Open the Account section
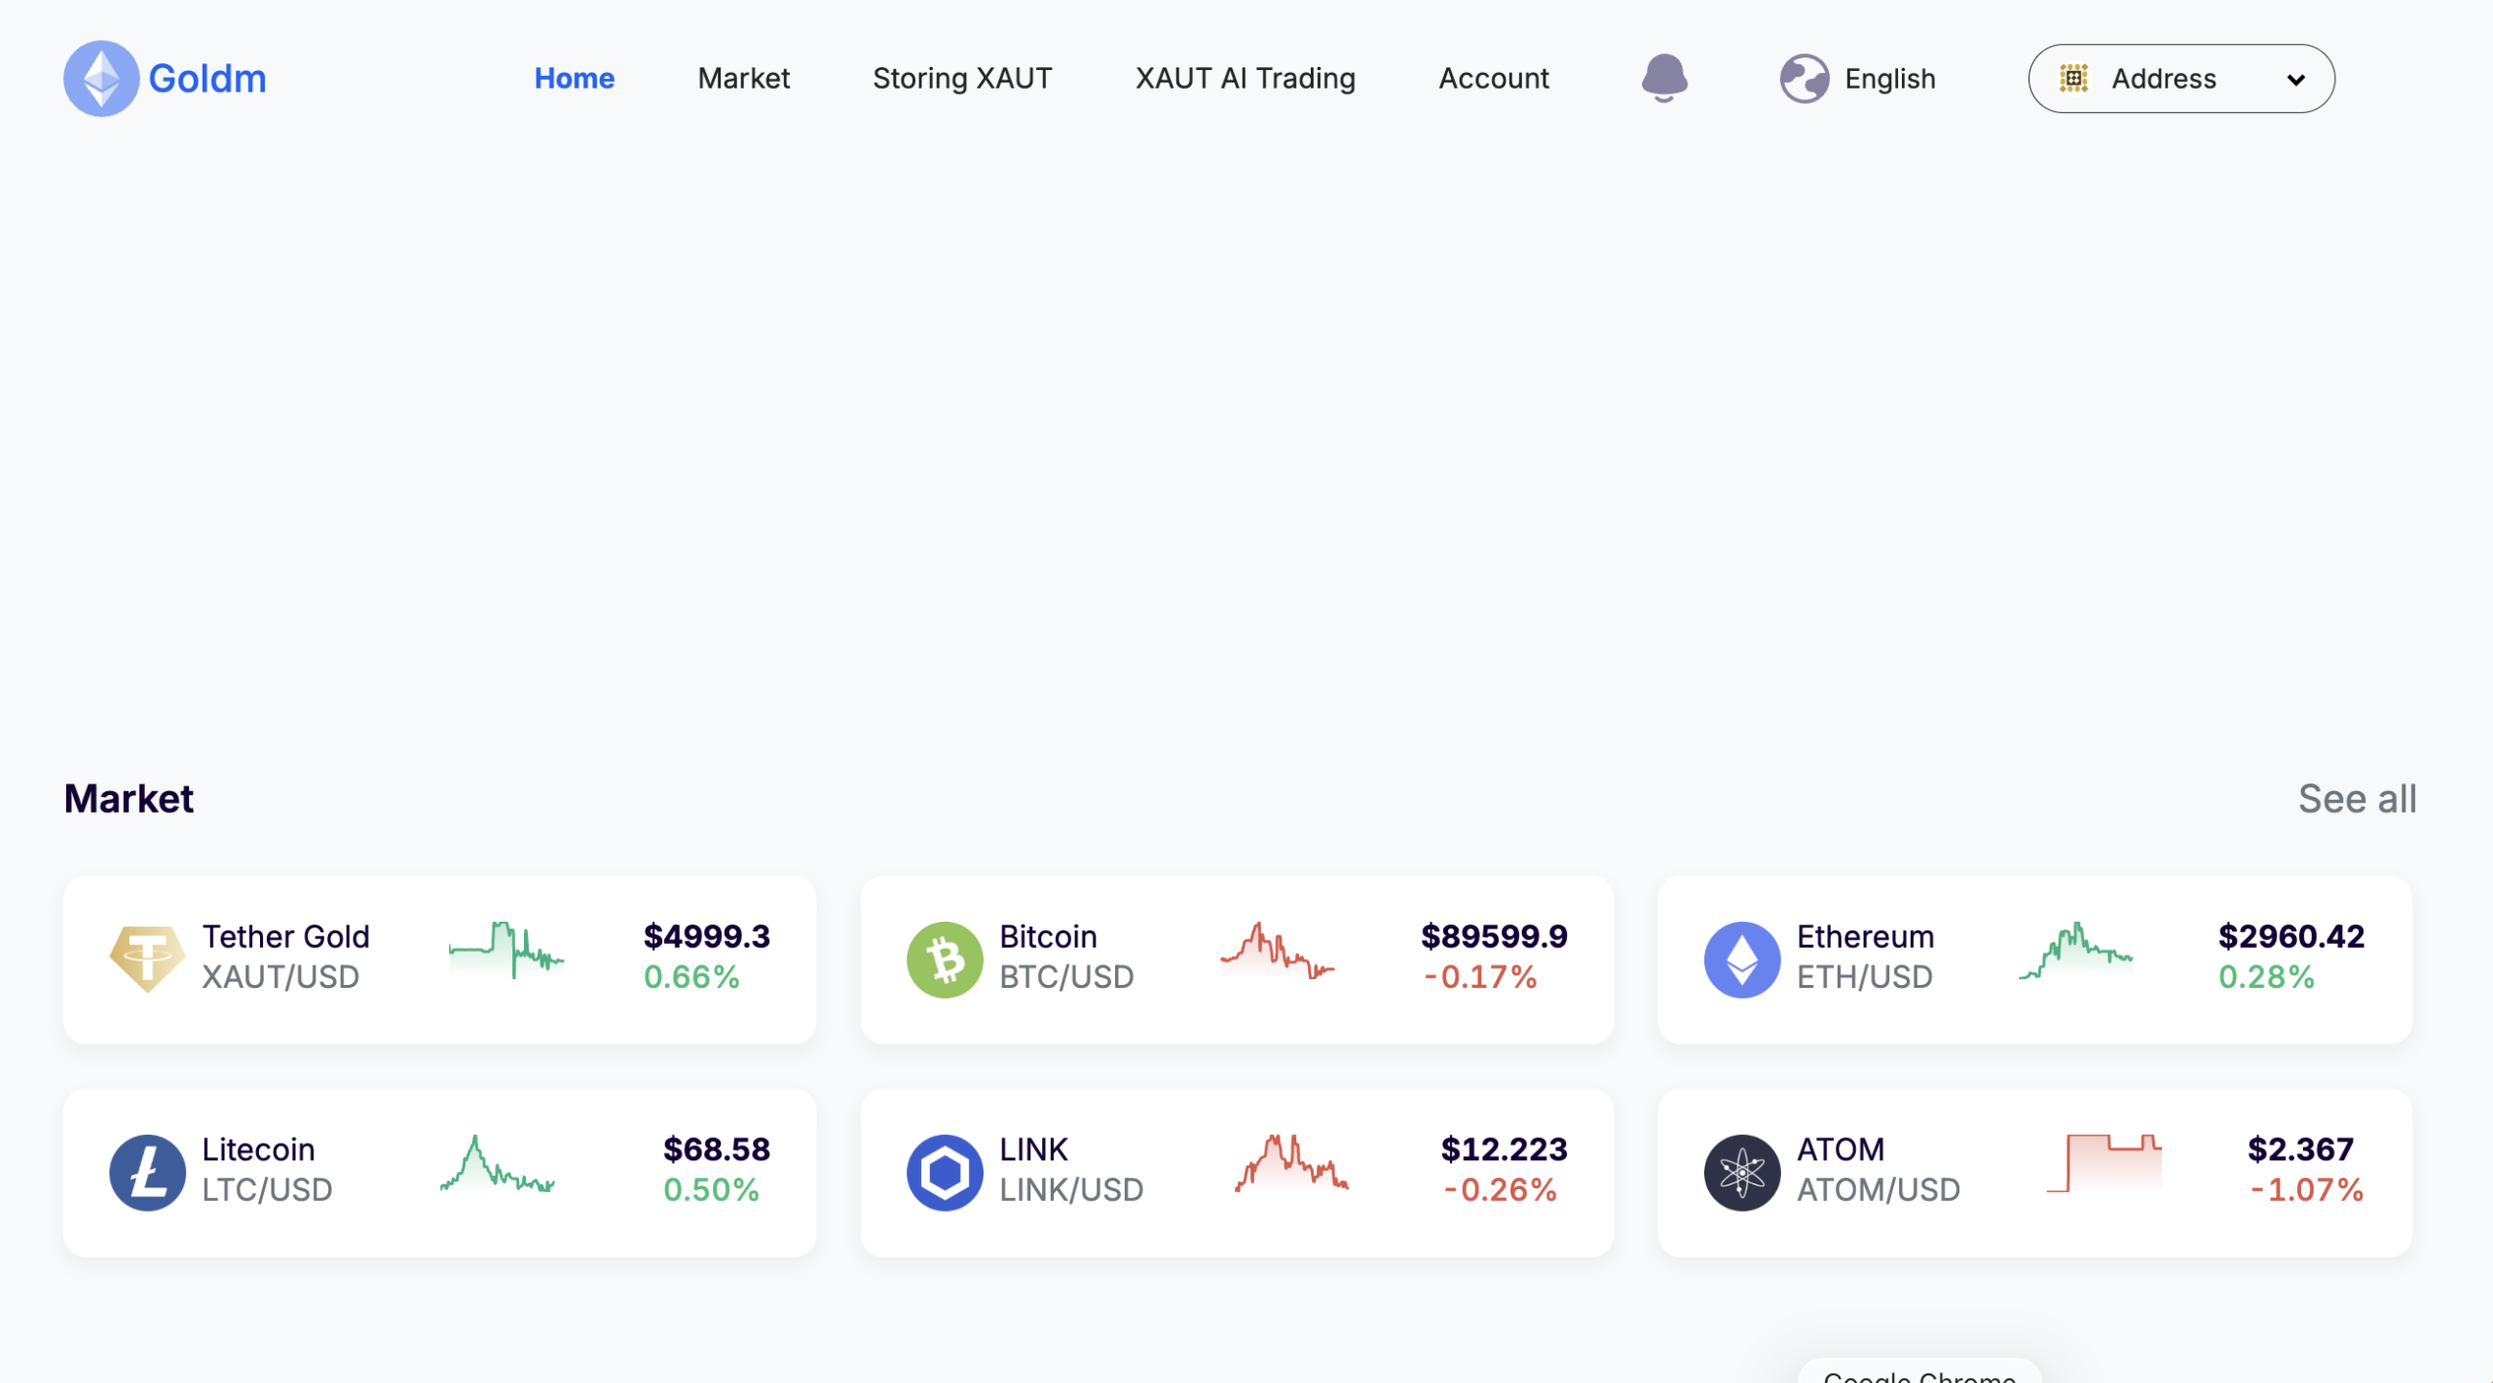 (1493, 78)
